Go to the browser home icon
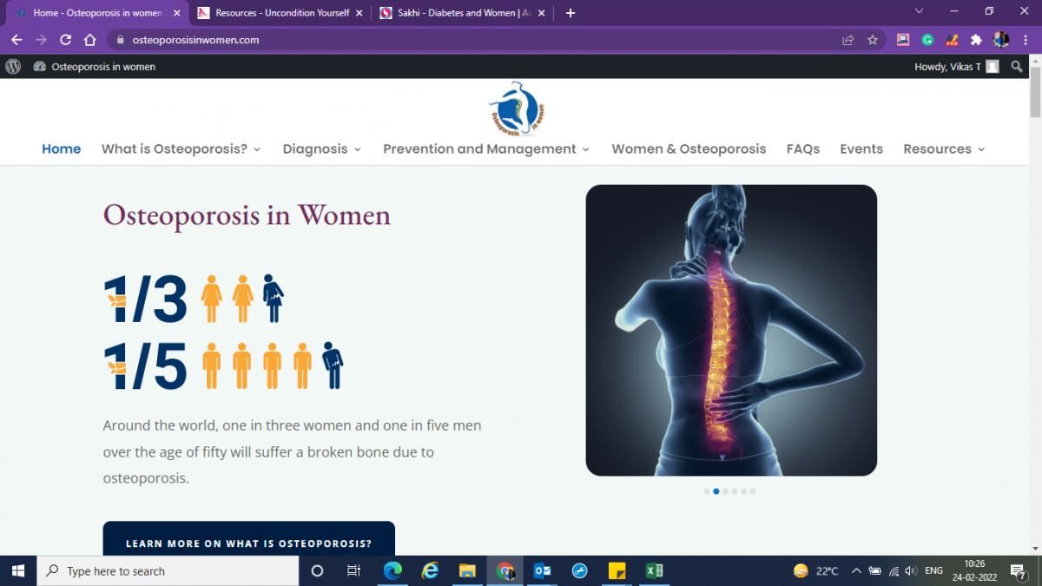This screenshot has width=1042, height=586. [x=89, y=40]
